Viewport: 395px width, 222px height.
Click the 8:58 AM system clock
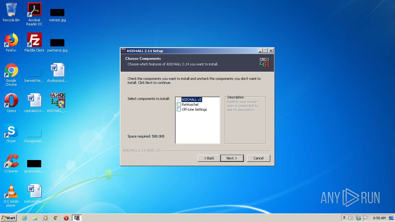379,218
